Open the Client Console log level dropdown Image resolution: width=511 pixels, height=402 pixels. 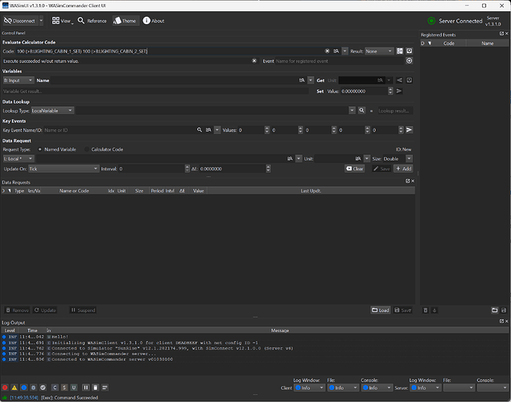point(377,388)
